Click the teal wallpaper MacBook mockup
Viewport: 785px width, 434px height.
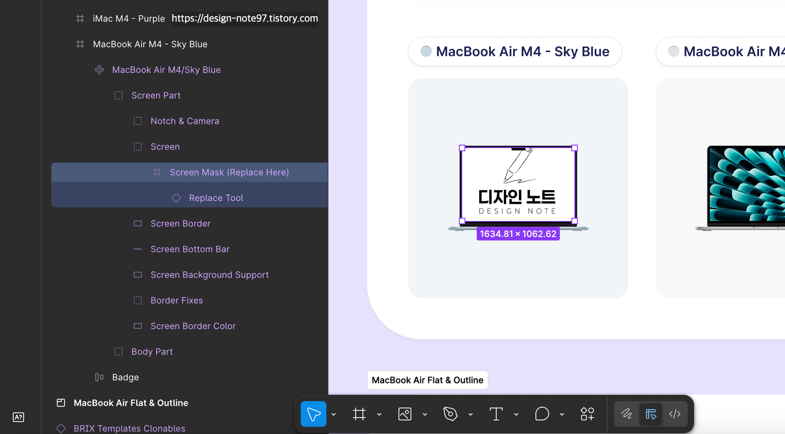tap(741, 187)
